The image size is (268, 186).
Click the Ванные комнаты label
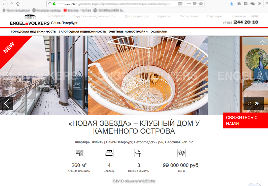tap(139, 171)
